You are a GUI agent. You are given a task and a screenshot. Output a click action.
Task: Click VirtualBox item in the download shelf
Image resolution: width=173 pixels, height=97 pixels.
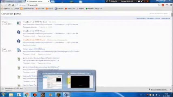(x=12, y=89)
